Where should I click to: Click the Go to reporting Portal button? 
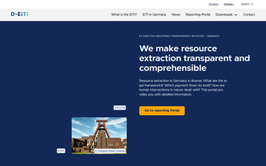point(162,111)
